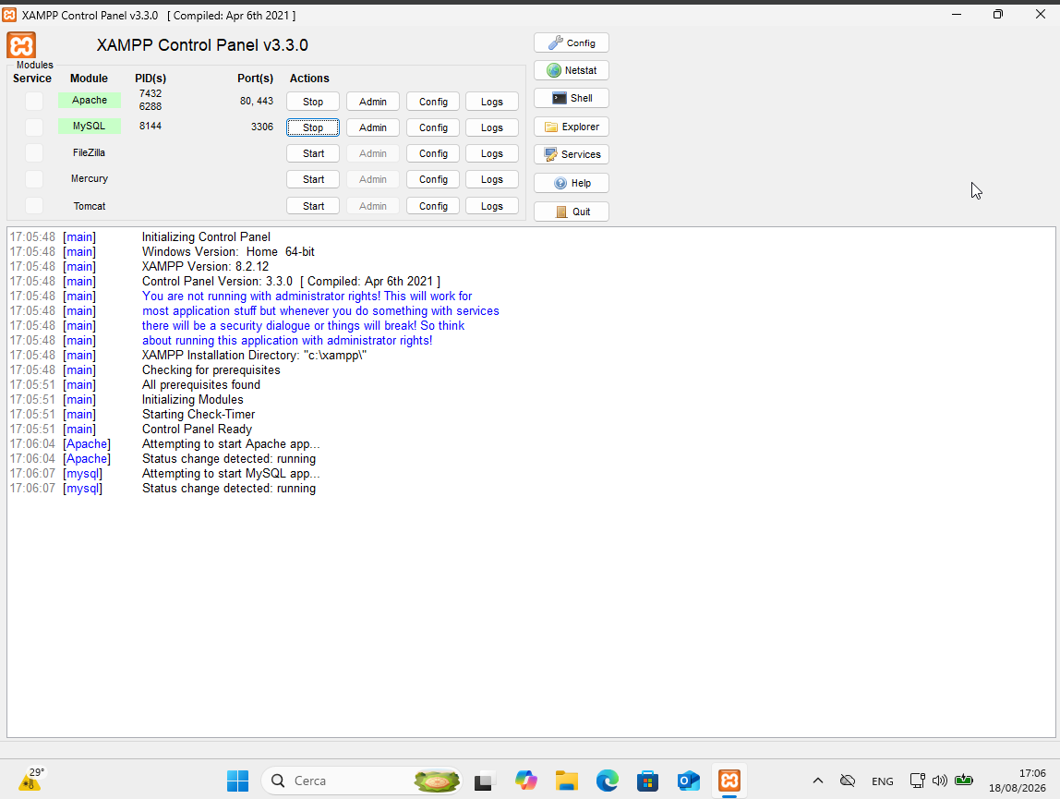Open Apache Config menu
This screenshot has width=1060, height=799.
[433, 102]
